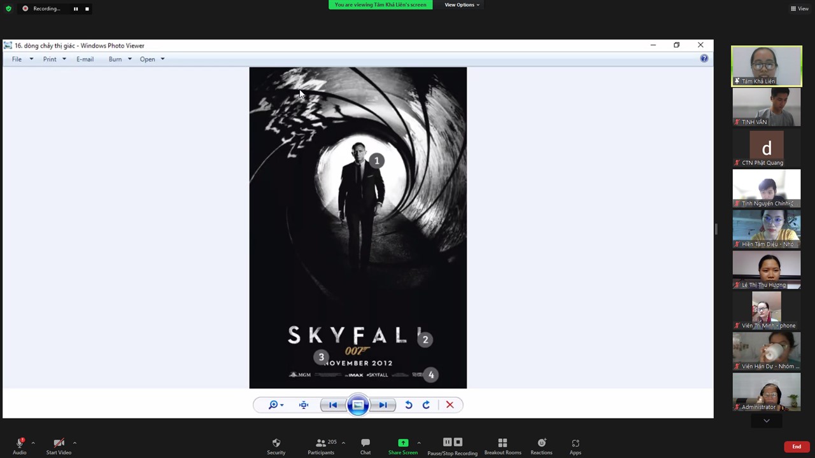Start Video in Zoom
Viewport: 815px width, 458px height.
point(59,445)
